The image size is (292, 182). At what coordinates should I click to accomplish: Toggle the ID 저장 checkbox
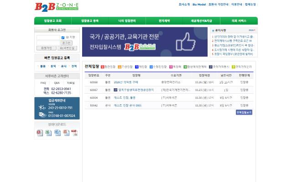pyautogui.click(x=63, y=38)
